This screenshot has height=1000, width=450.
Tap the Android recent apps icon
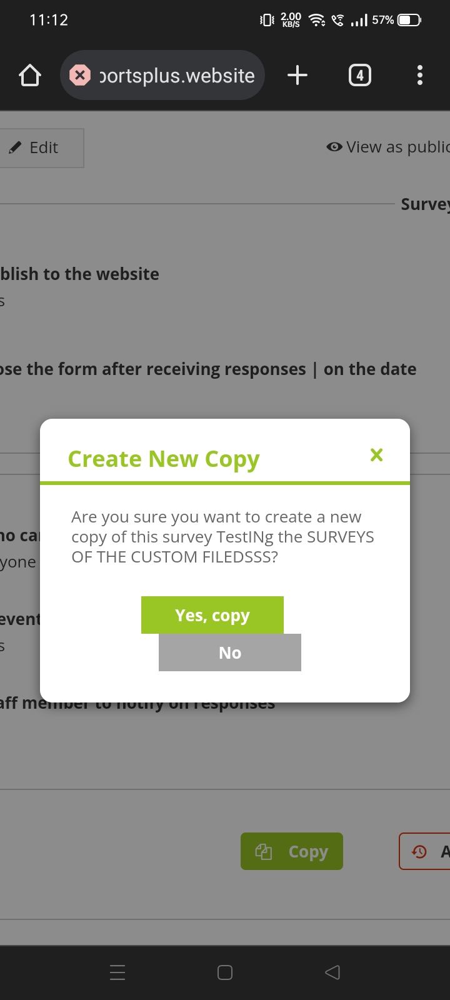(117, 972)
